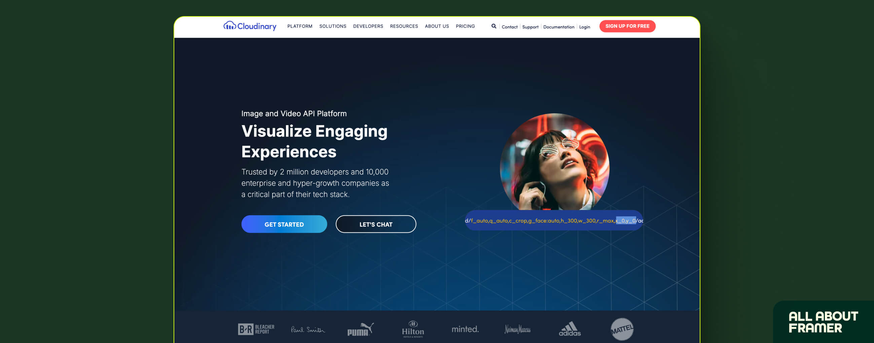Open the Pricing menu item
The width and height of the screenshot is (874, 343).
[465, 26]
